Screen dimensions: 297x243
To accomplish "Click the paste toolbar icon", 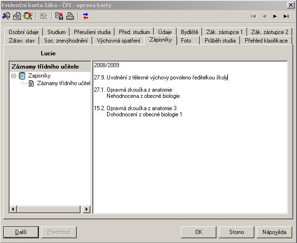I will pos(28,16).
